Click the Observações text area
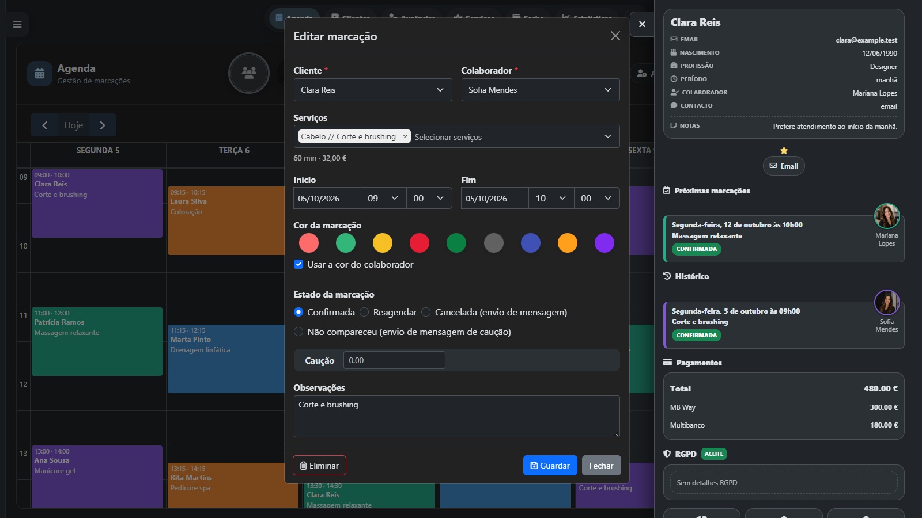The image size is (922, 518). (456, 416)
